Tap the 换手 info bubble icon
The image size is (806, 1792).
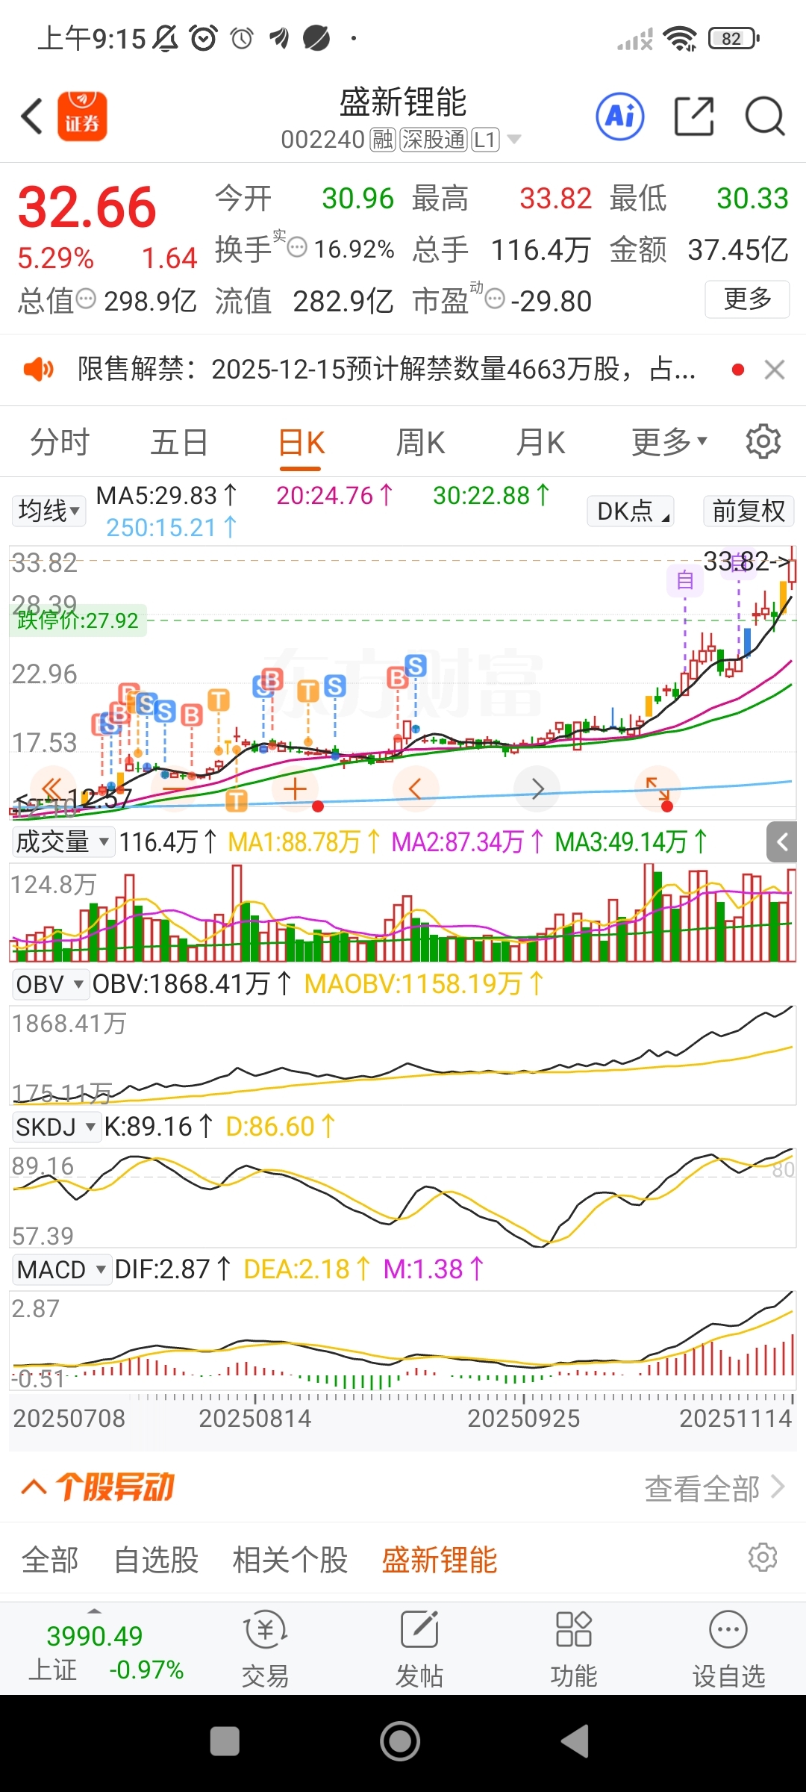(x=297, y=246)
